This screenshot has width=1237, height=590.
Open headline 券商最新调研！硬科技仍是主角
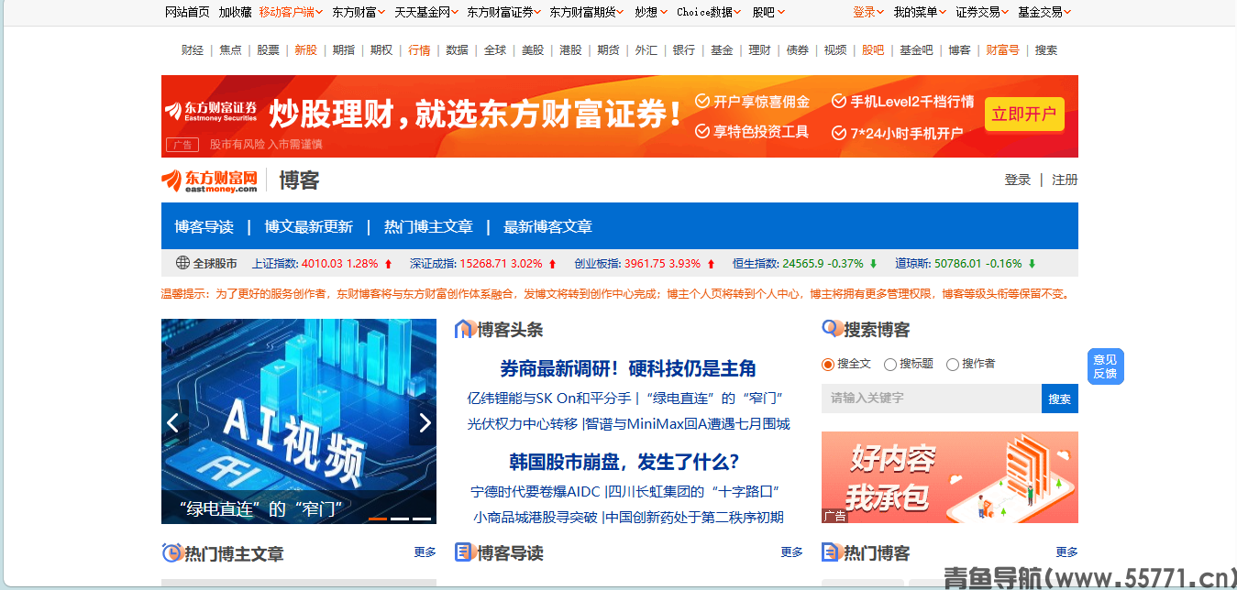click(x=628, y=368)
